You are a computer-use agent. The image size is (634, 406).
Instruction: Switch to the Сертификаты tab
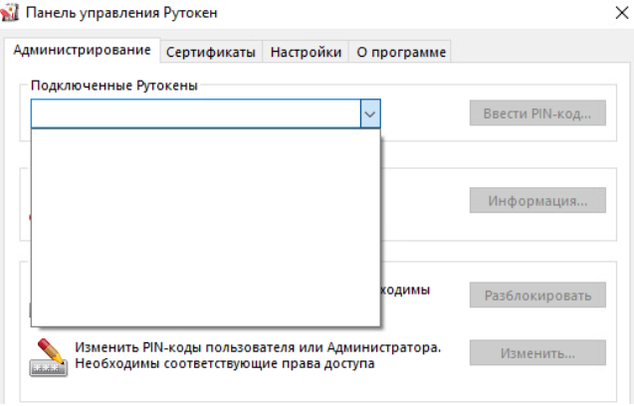211,52
